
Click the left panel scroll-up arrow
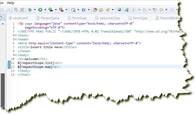[3, 24]
